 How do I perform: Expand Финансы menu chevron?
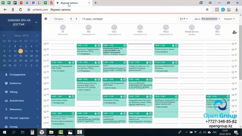click(x=37, y=109)
